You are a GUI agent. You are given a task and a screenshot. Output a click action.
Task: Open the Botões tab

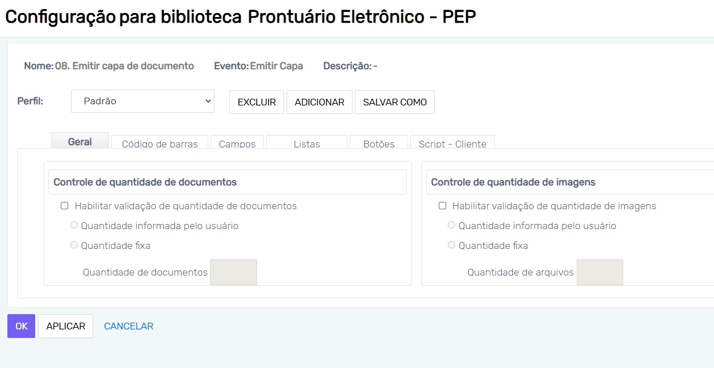click(379, 143)
